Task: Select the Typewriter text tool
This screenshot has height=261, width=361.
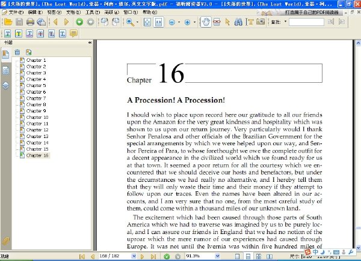Action: tap(250, 22)
